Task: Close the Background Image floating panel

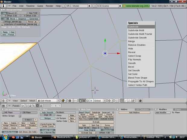Action: coord(2,10)
